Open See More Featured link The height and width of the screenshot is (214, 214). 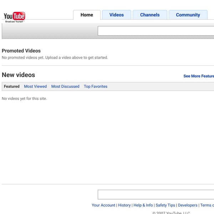pyautogui.click(x=199, y=76)
